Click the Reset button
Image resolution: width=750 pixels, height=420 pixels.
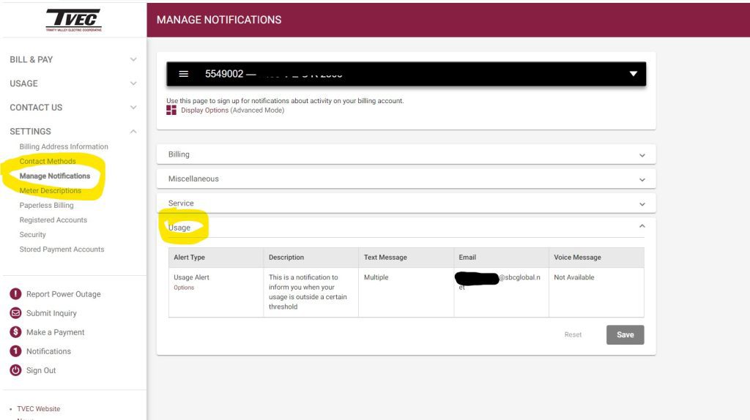(573, 335)
